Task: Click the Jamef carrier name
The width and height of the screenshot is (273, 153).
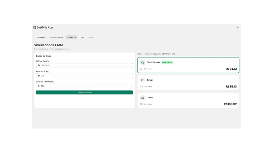Action: pos(150,98)
